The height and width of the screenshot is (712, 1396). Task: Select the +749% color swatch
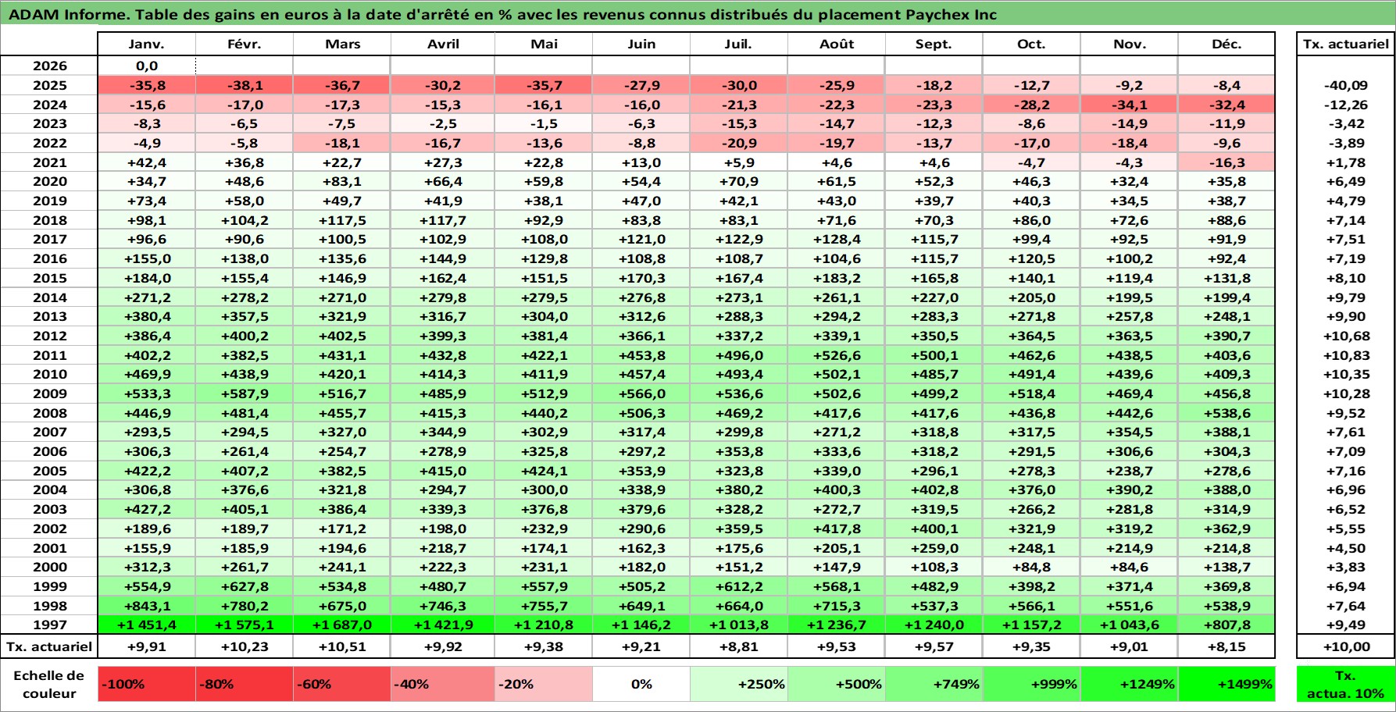click(934, 684)
